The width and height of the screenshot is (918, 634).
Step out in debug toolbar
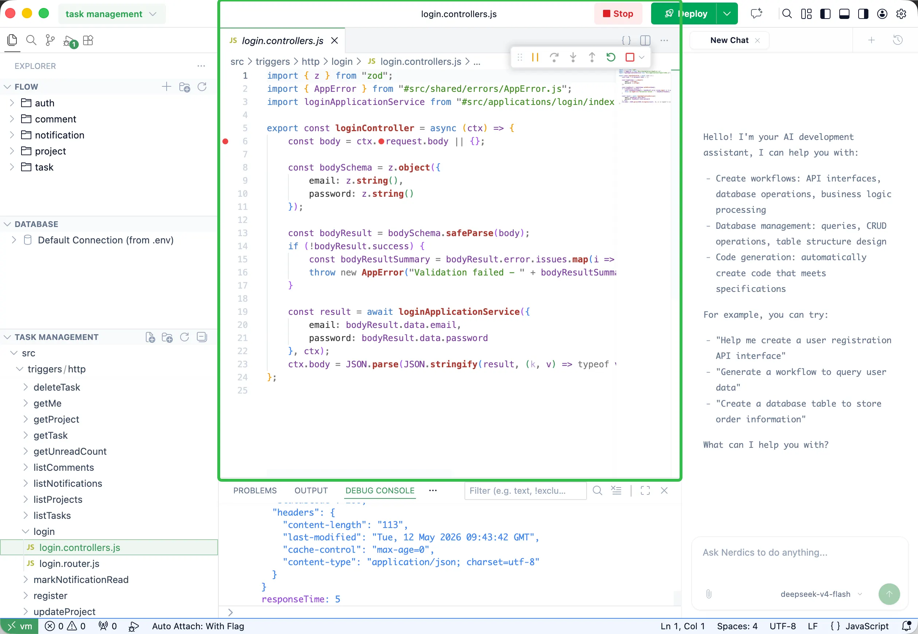[x=592, y=57]
